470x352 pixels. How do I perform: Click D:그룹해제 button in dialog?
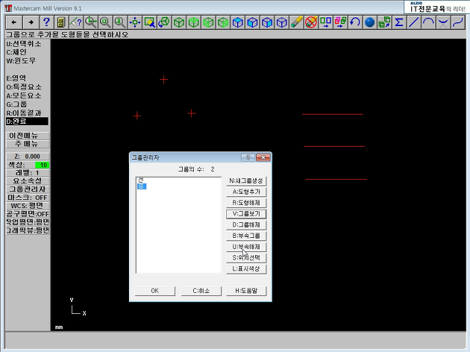[x=246, y=225]
